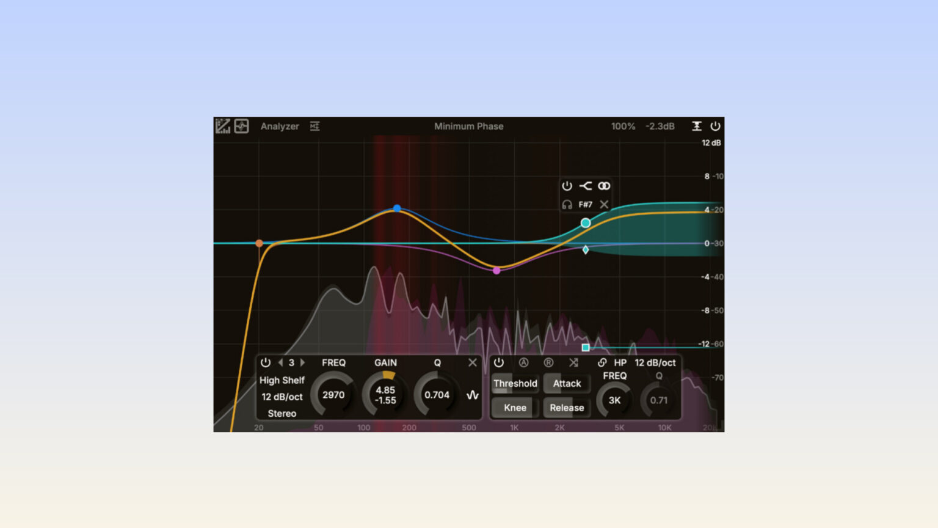Image resolution: width=938 pixels, height=528 pixels.
Task: Solo band F#7 with the headphone icon
Action: click(565, 204)
